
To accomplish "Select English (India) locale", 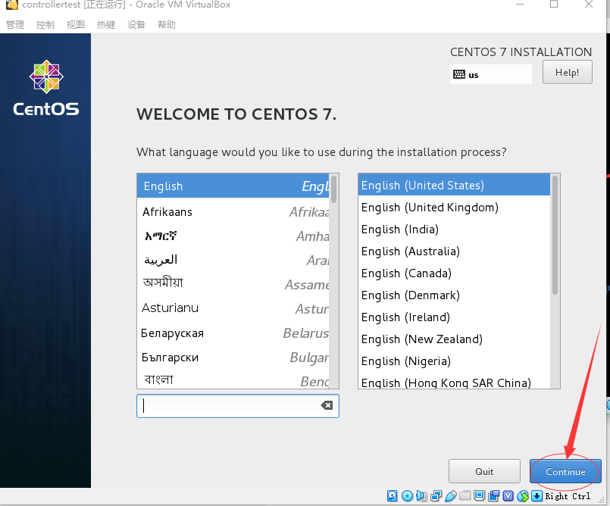I will (x=454, y=229).
